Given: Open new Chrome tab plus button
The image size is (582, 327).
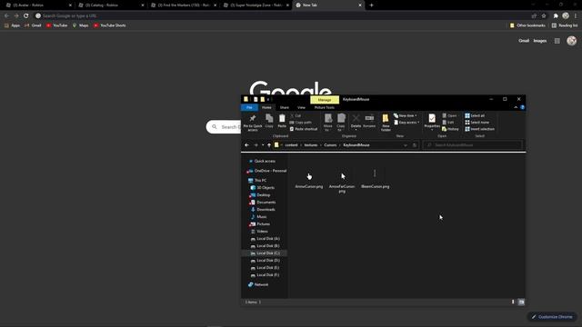Looking at the screenshot, I should click(371, 5).
